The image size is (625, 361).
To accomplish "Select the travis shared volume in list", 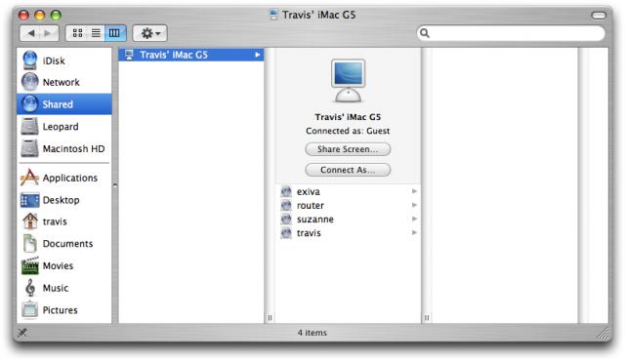I will click(348, 233).
